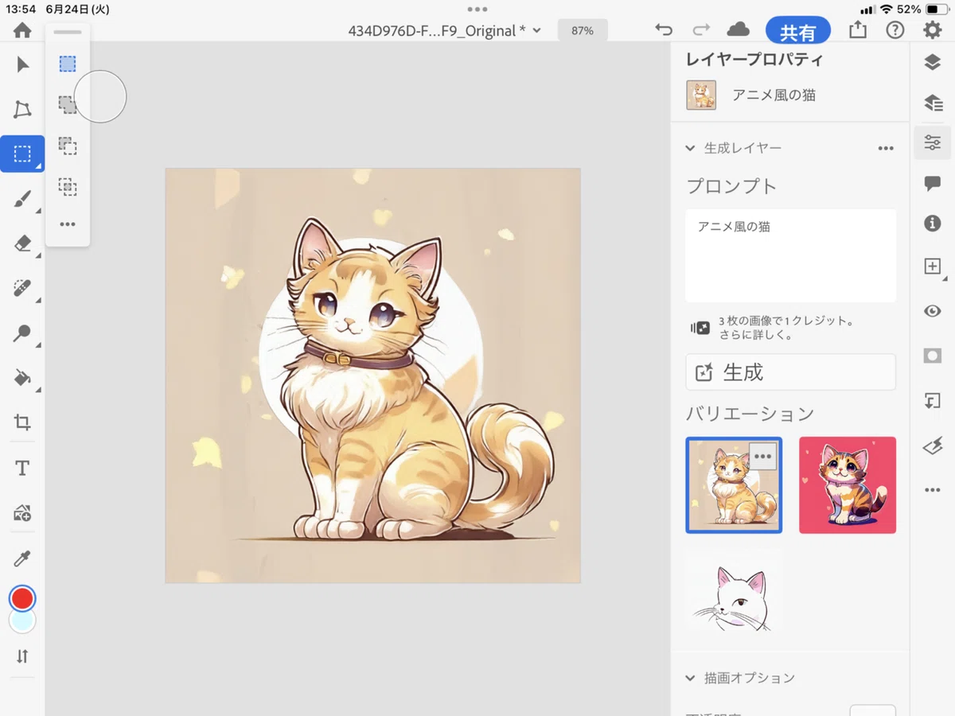
Task: Open app settings gear
Action: click(x=933, y=30)
